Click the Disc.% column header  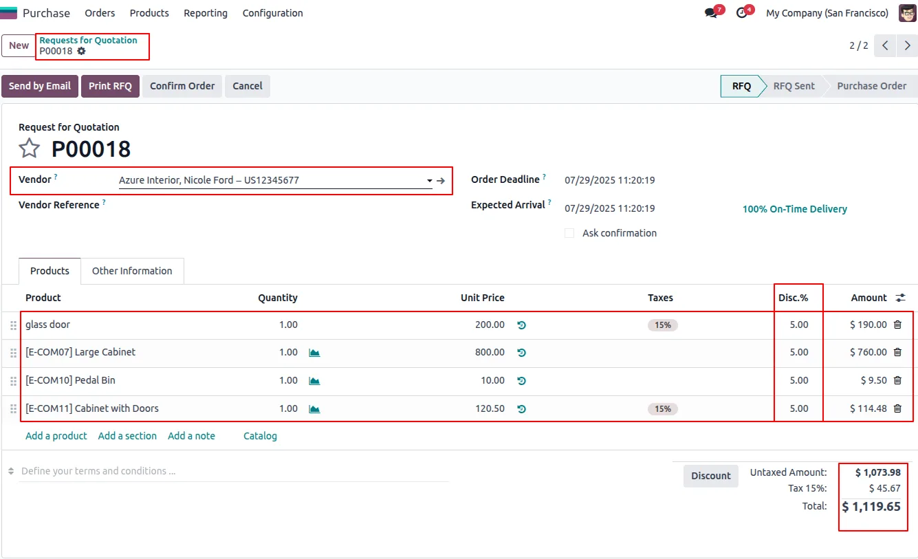click(793, 298)
